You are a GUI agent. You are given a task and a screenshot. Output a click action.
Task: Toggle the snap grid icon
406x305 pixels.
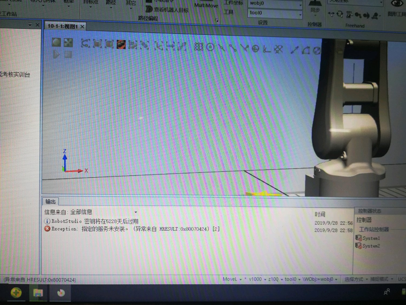pos(278,49)
